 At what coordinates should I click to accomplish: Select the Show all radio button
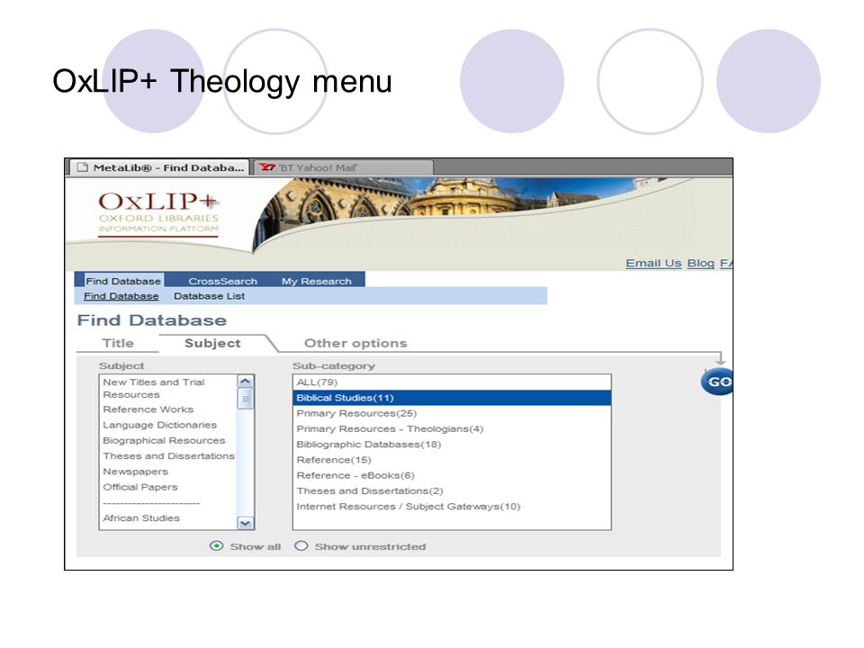217,545
